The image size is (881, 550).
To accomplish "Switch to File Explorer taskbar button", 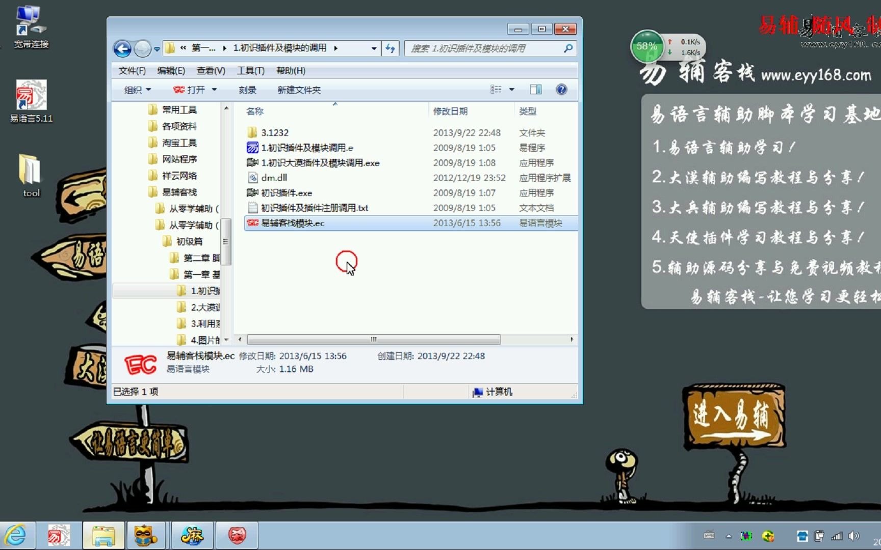I will [103, 535].
